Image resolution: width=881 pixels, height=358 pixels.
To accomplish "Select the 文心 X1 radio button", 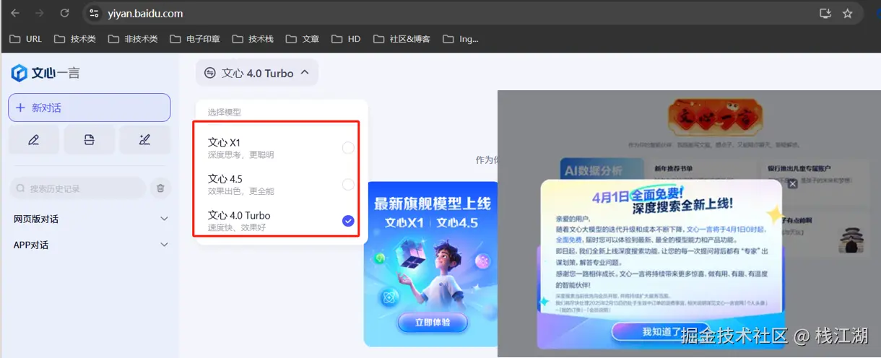I will pos(348,148).
